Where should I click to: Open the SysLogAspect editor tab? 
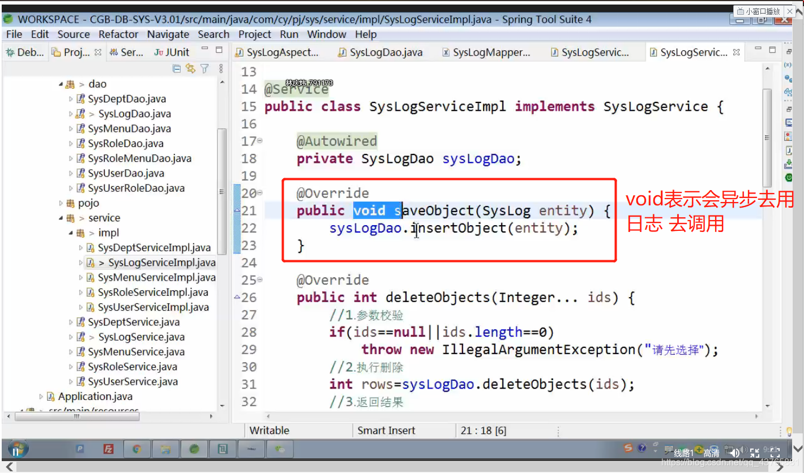277,53
